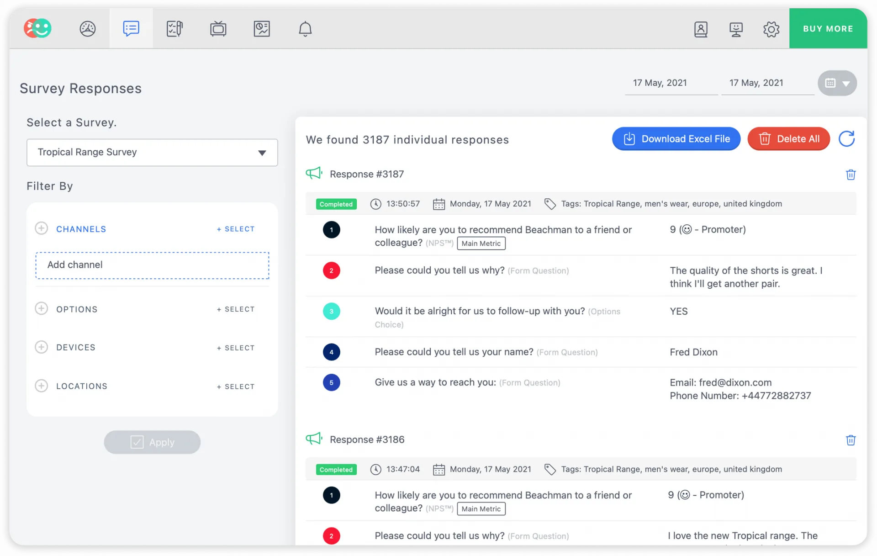Expand the Locations filter section

42,386
